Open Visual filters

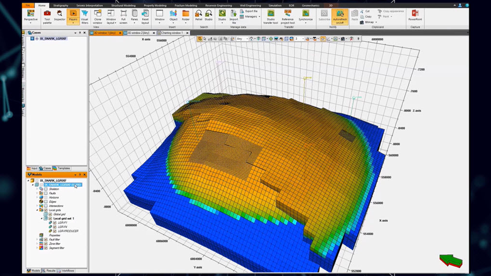(x=85, y=17)
